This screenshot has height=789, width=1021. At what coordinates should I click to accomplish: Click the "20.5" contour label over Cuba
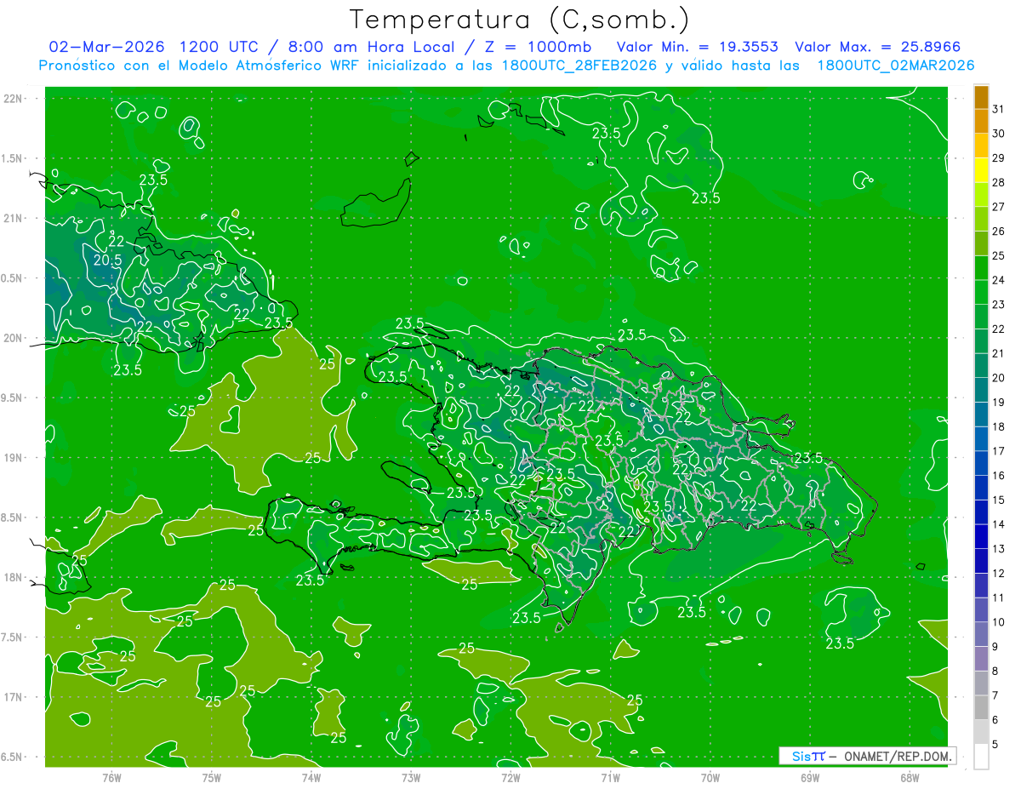[x=107, y=260]
